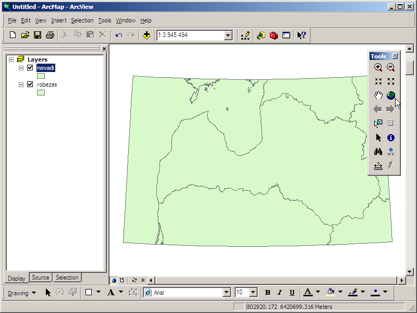Refresh the map display
This screenshot has width=417, height=313.
(x=134, y=280)
